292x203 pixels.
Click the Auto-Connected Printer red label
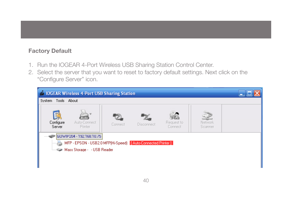[152, 143]
